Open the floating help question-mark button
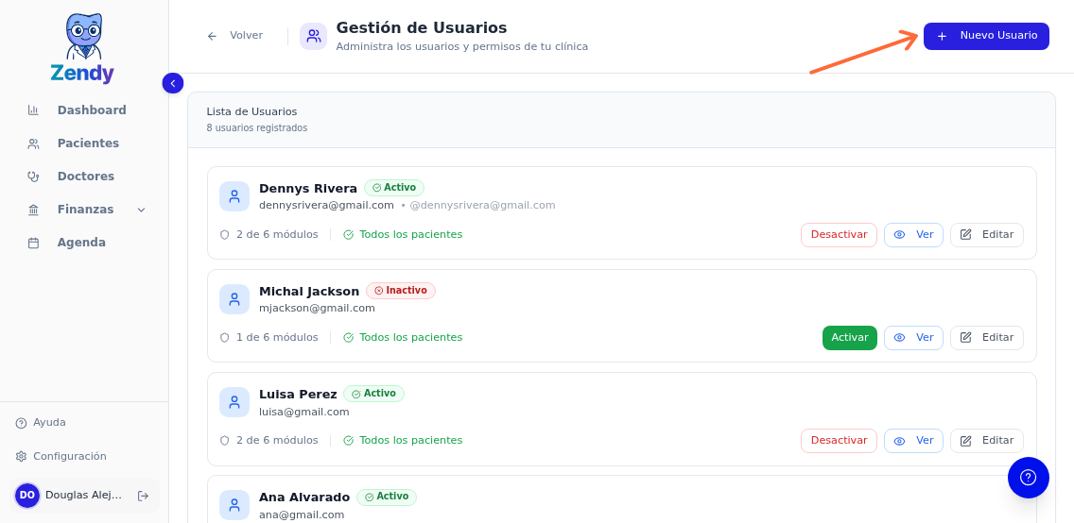The width and height of the screenshot is (1074, 523). pyautogui.click(x=1028, y=477)
